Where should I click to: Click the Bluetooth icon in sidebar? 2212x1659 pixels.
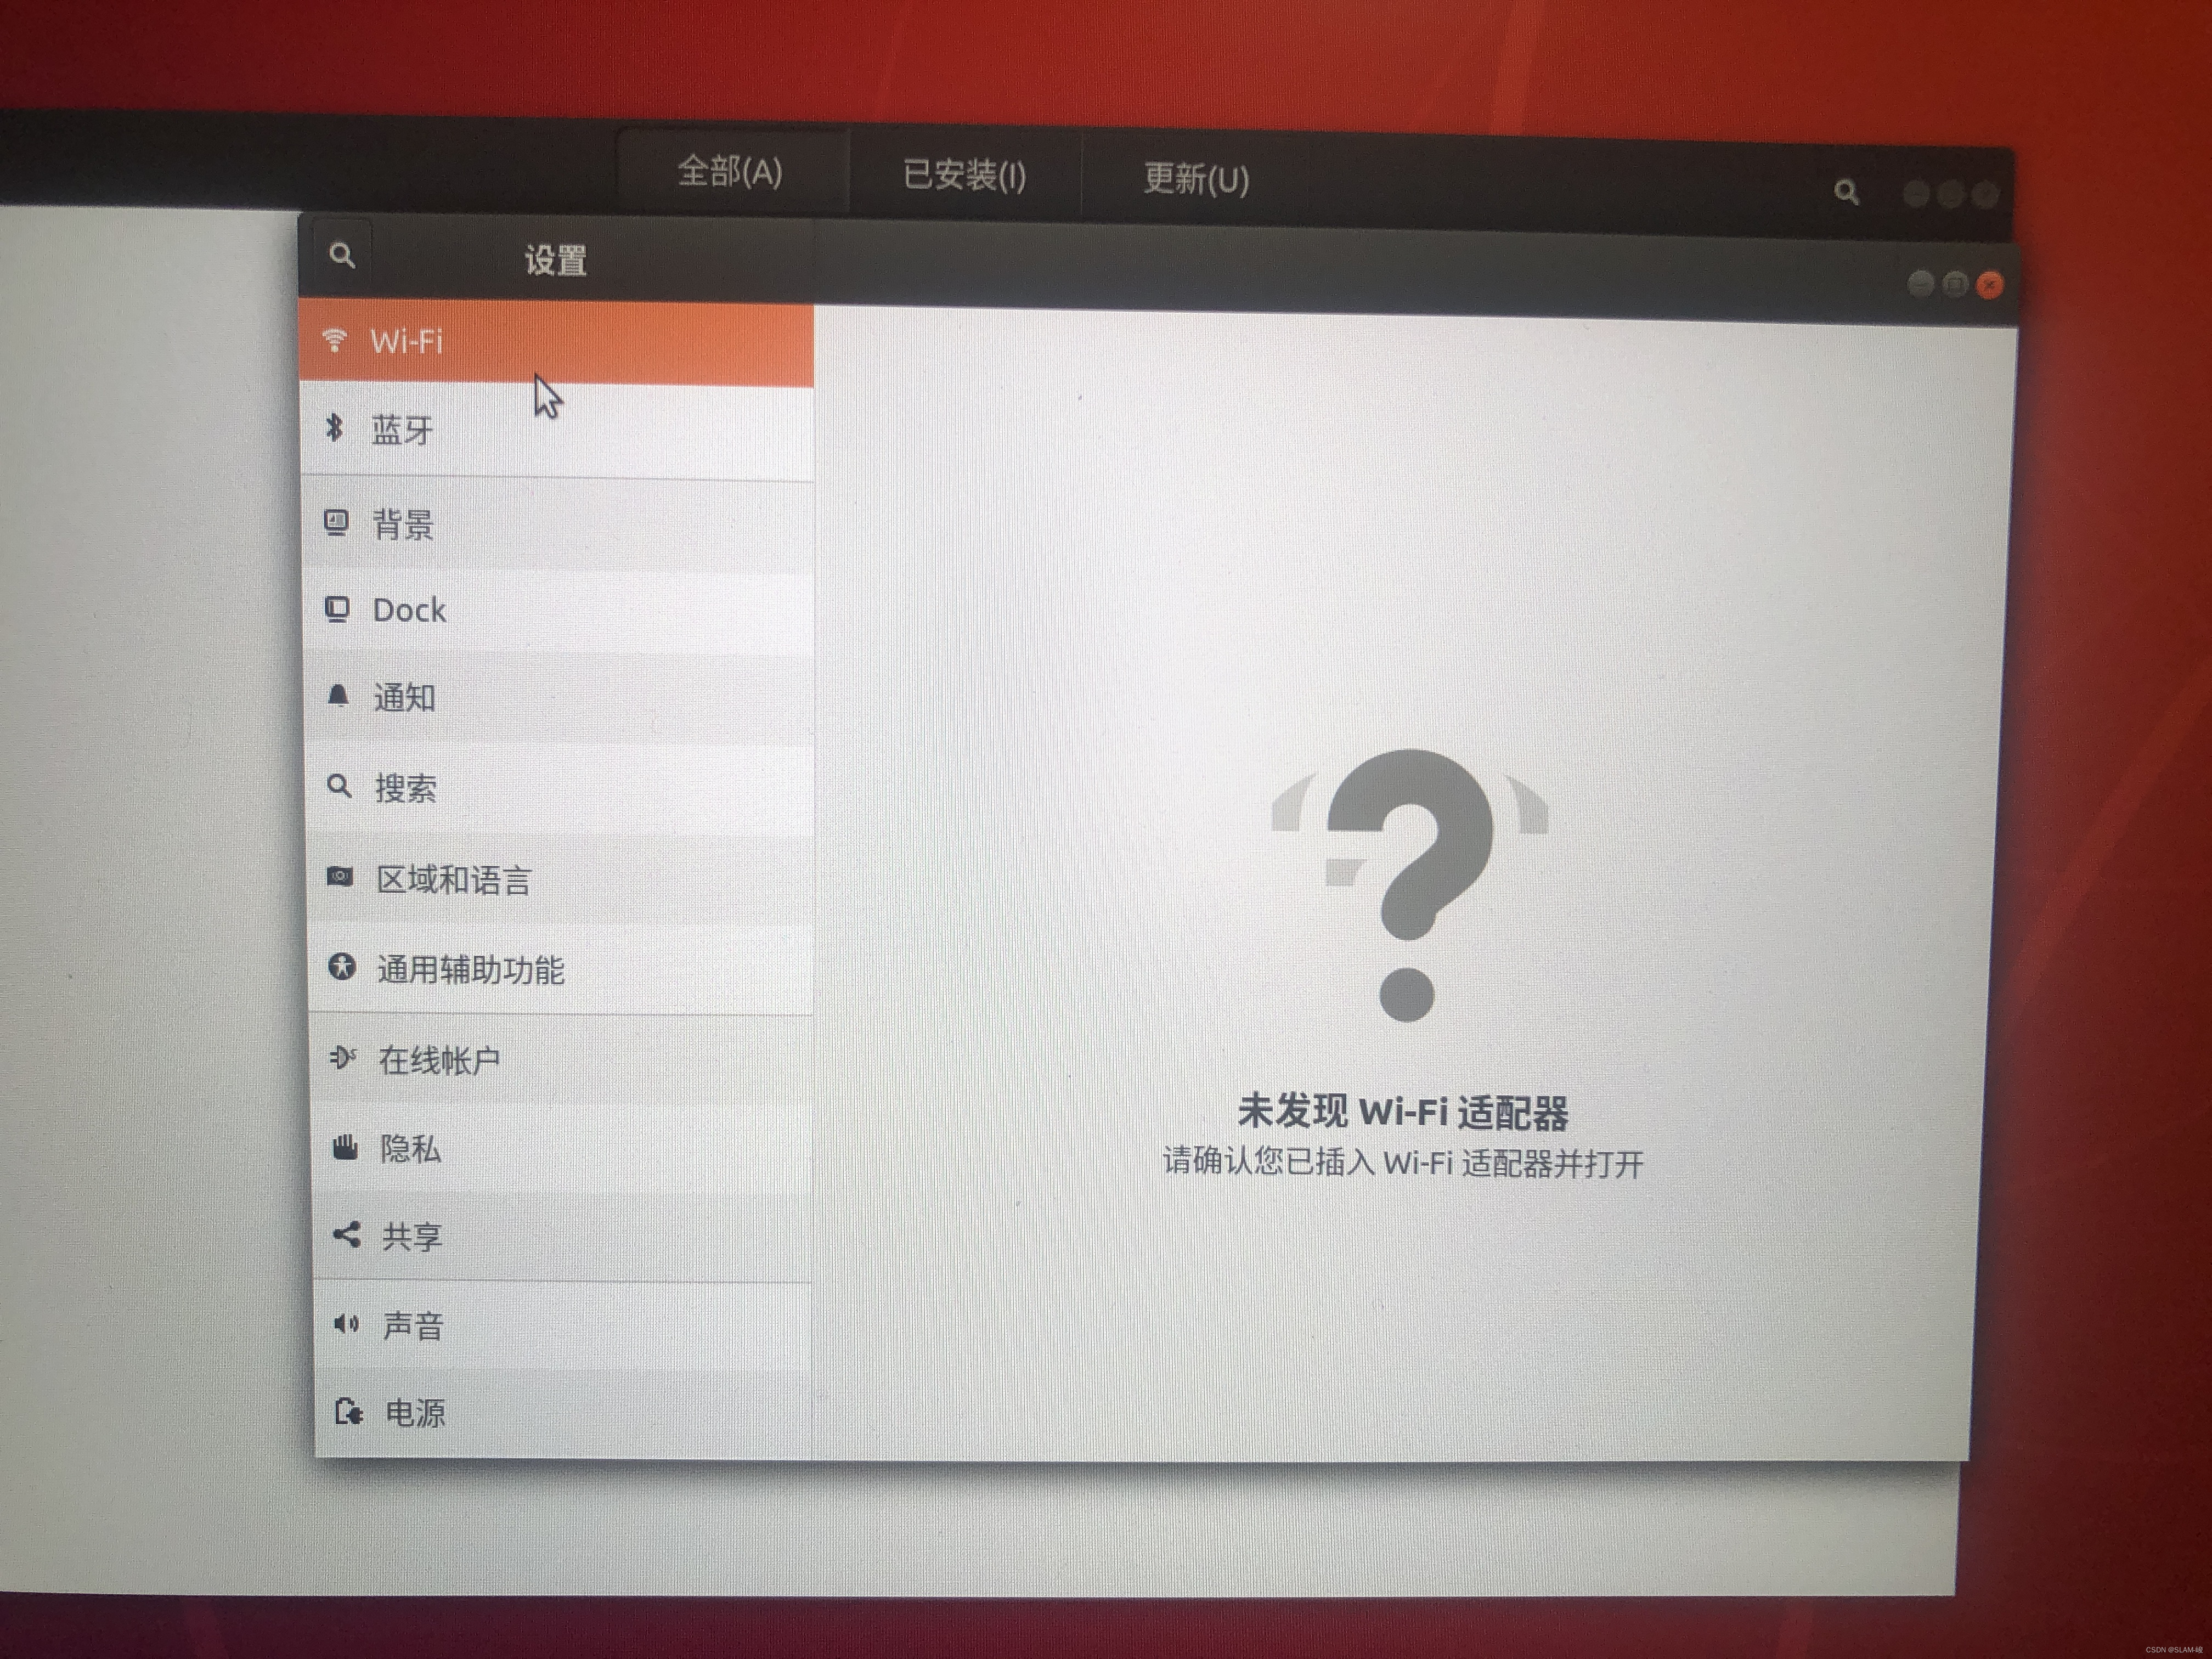335,428
